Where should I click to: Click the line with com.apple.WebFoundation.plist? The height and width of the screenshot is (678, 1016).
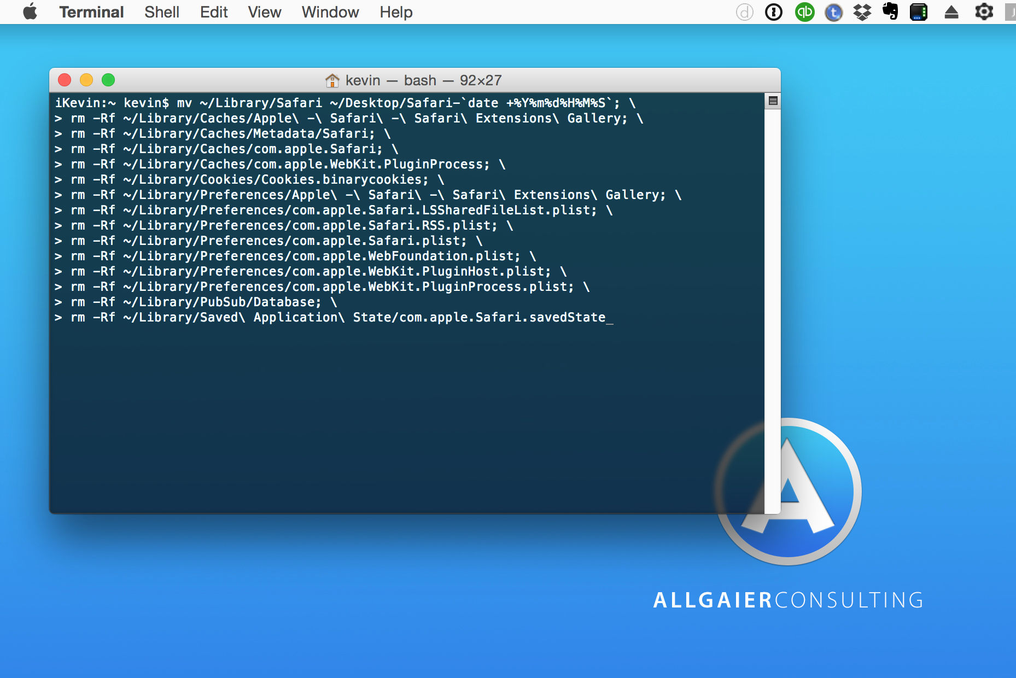click(x=295, y=256)
